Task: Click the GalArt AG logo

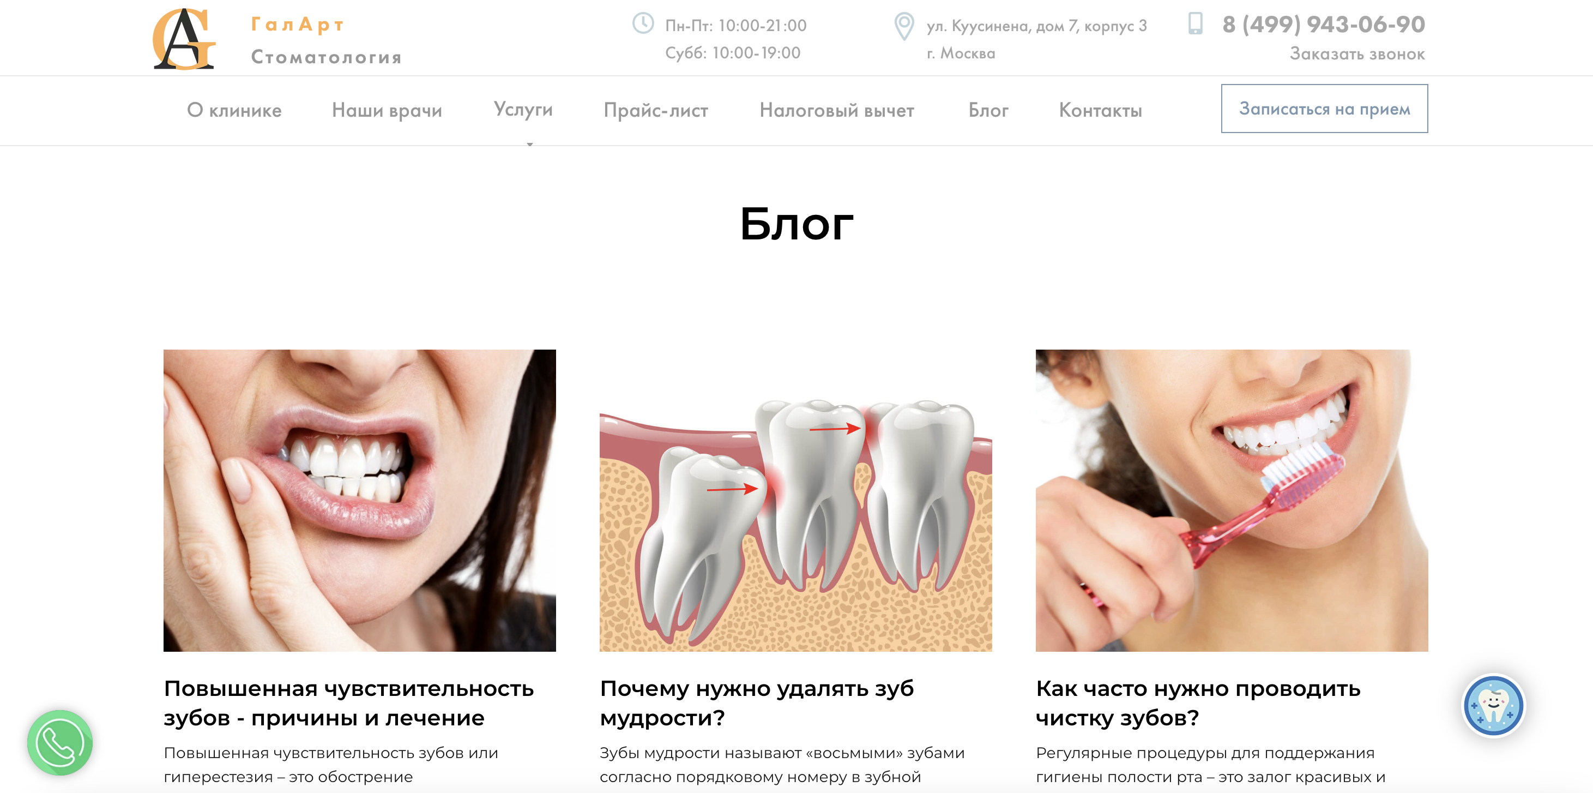Action: (184, 38)
